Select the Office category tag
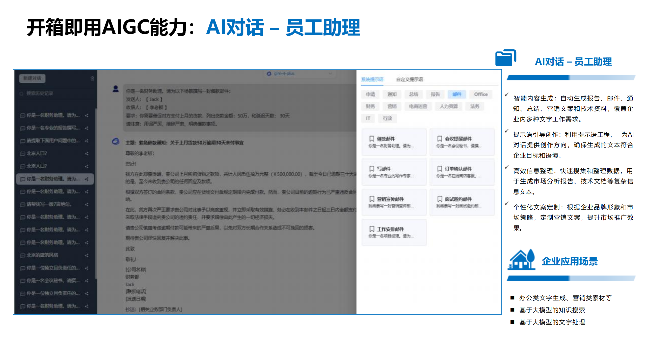Viewport: 646px width, 363px height. click(x=480, y=94)
